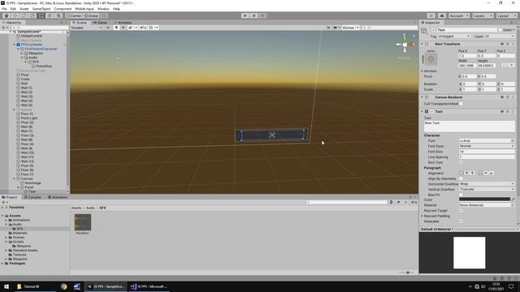Open the Font Style dropdown
Image resolution: width=520 pixels, height=292 pixels.
point(487,146)
